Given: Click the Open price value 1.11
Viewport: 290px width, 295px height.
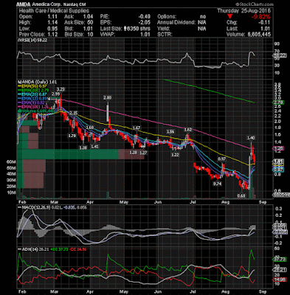Looking at the screenshot, I should coord(52,16).
